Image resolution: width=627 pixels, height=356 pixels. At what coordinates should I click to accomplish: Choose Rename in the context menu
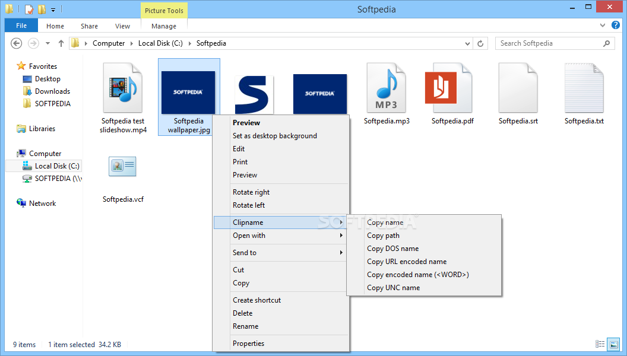pos(246,326)
